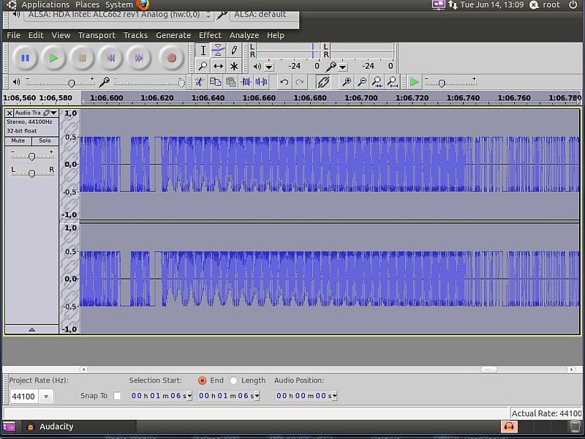Start playback with the green Play button
The width and height of the screenshot is (585, 439).
tap(53, 58)
